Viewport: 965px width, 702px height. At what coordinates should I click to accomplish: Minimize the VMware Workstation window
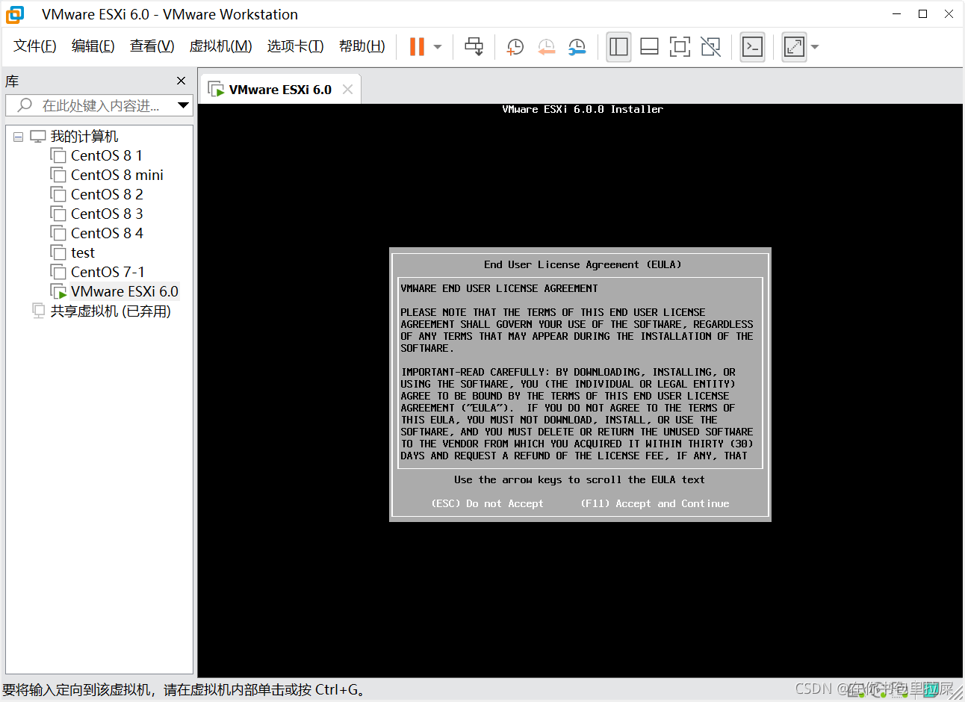[897, 13]
